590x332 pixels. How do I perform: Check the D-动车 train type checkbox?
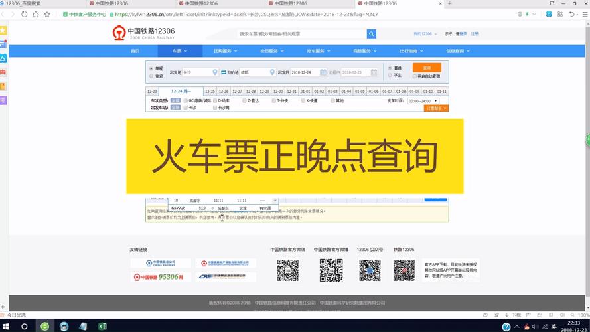pos(215,101)
